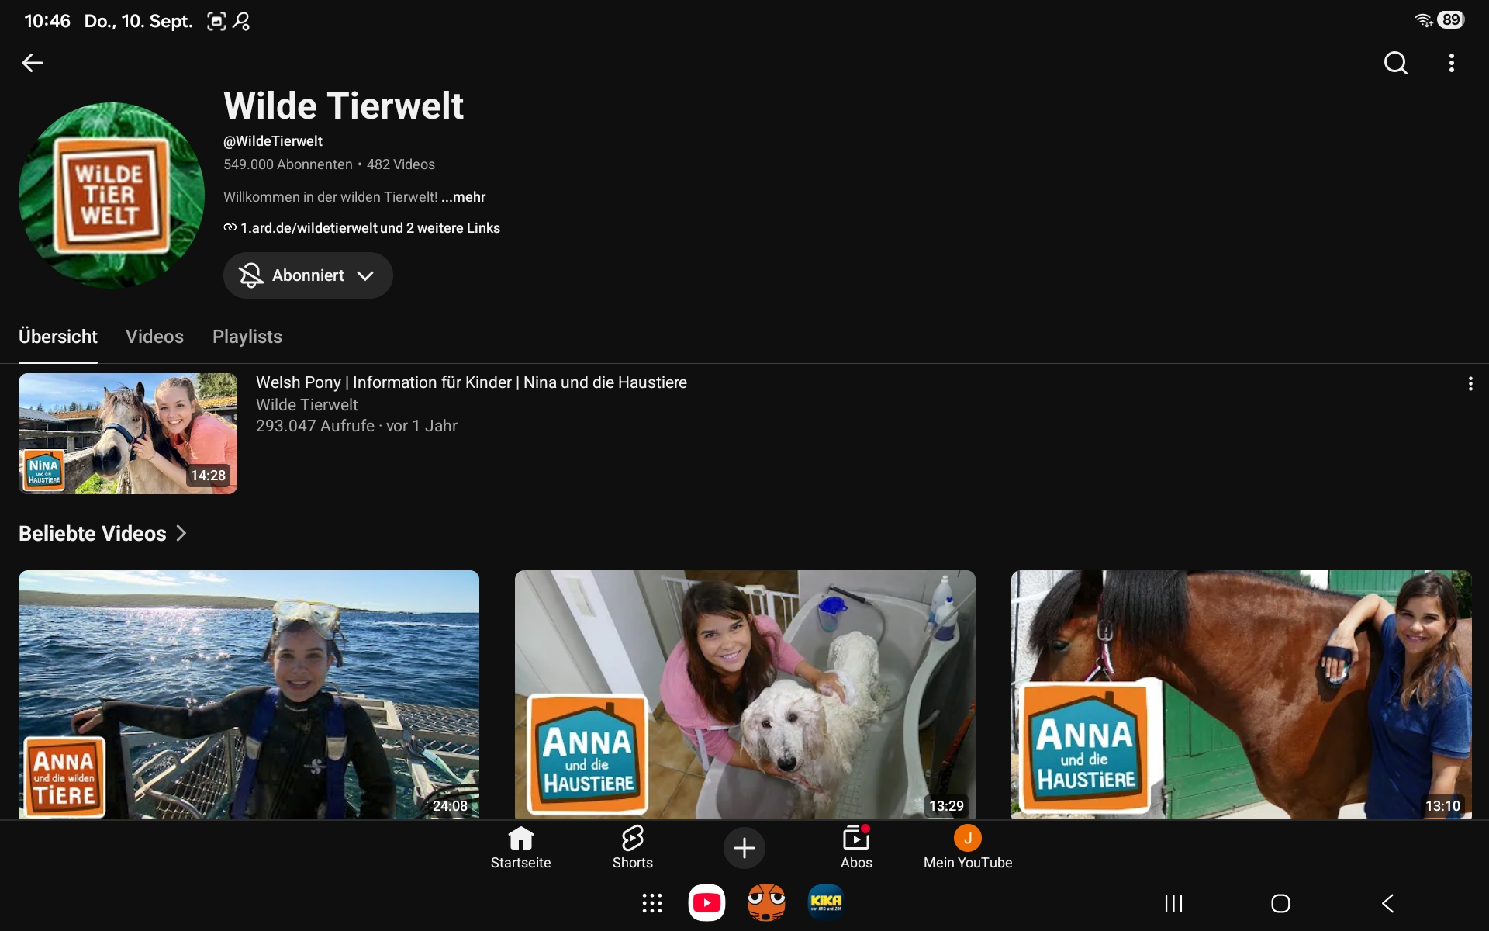The width and height of the screenshot is (1489, 931).
Task: Click the 293.047 Aufrufe view count
Action: pyautogui.click(x=315, y=426)
